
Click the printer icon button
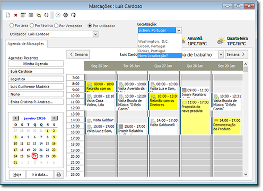59,175
